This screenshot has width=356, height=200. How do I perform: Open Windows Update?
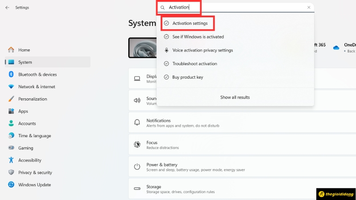tap(48, 184)
